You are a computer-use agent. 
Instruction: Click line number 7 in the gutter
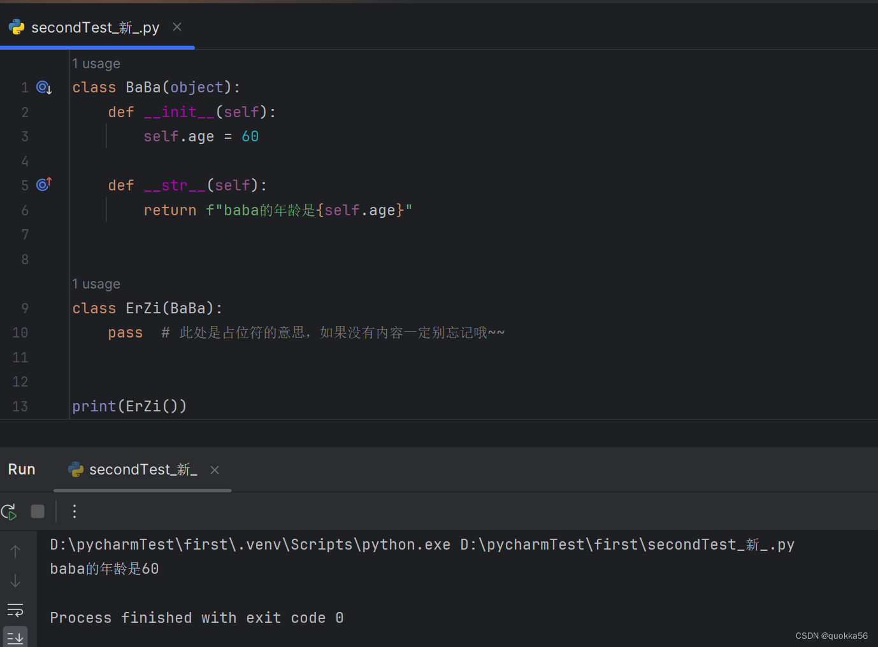25,234
